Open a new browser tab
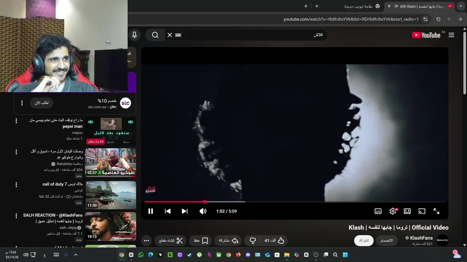 point(306,6)
